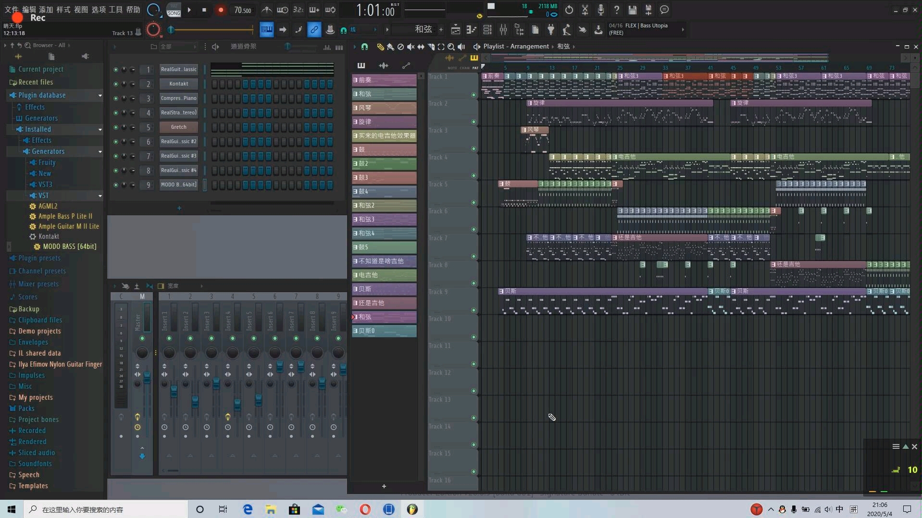Adjust the Insert 2 volume fader
The image size is (922, 518).
(195, 402)
